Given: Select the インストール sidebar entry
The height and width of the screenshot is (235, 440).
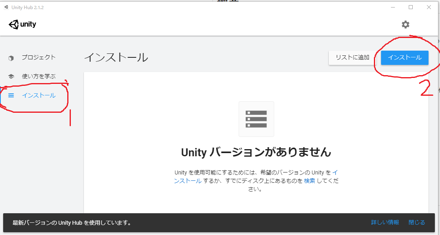Looking at the screenshot, I should pyautogui.click(x=39, y=95).
